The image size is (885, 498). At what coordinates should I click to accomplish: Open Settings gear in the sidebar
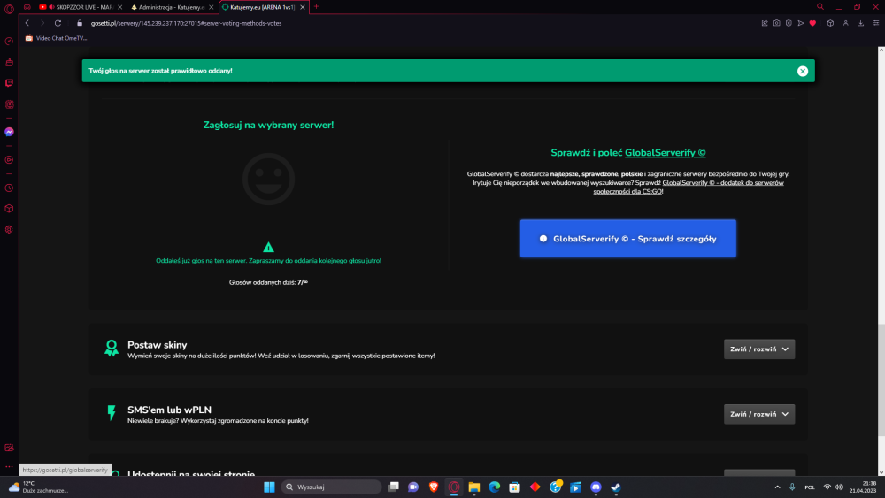point(9,230)
